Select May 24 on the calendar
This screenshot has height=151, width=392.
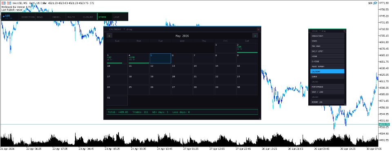[117, 90]
